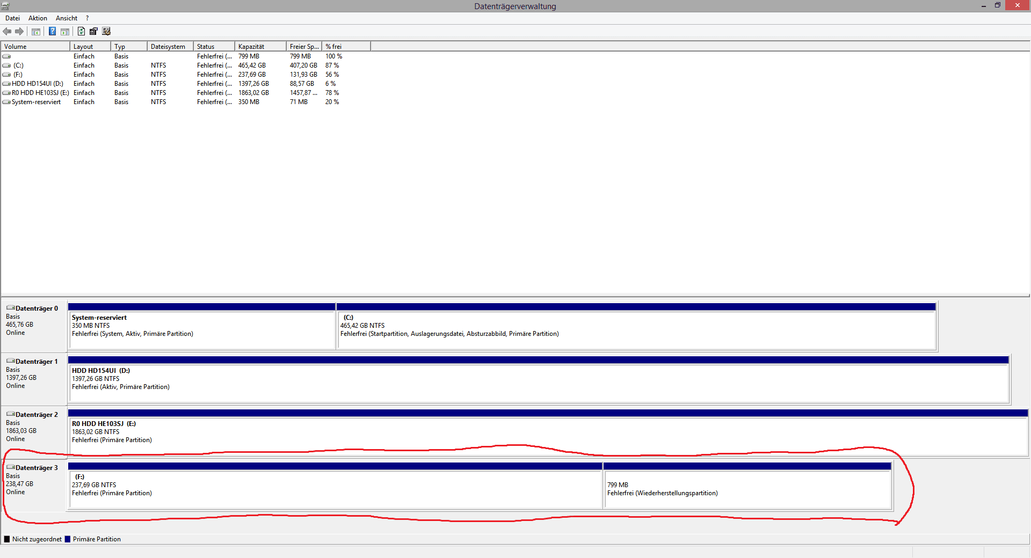Select the unnamed 799 MB volume's drive icon
This screenshot has height=558, width=1031.
(6, 56)
